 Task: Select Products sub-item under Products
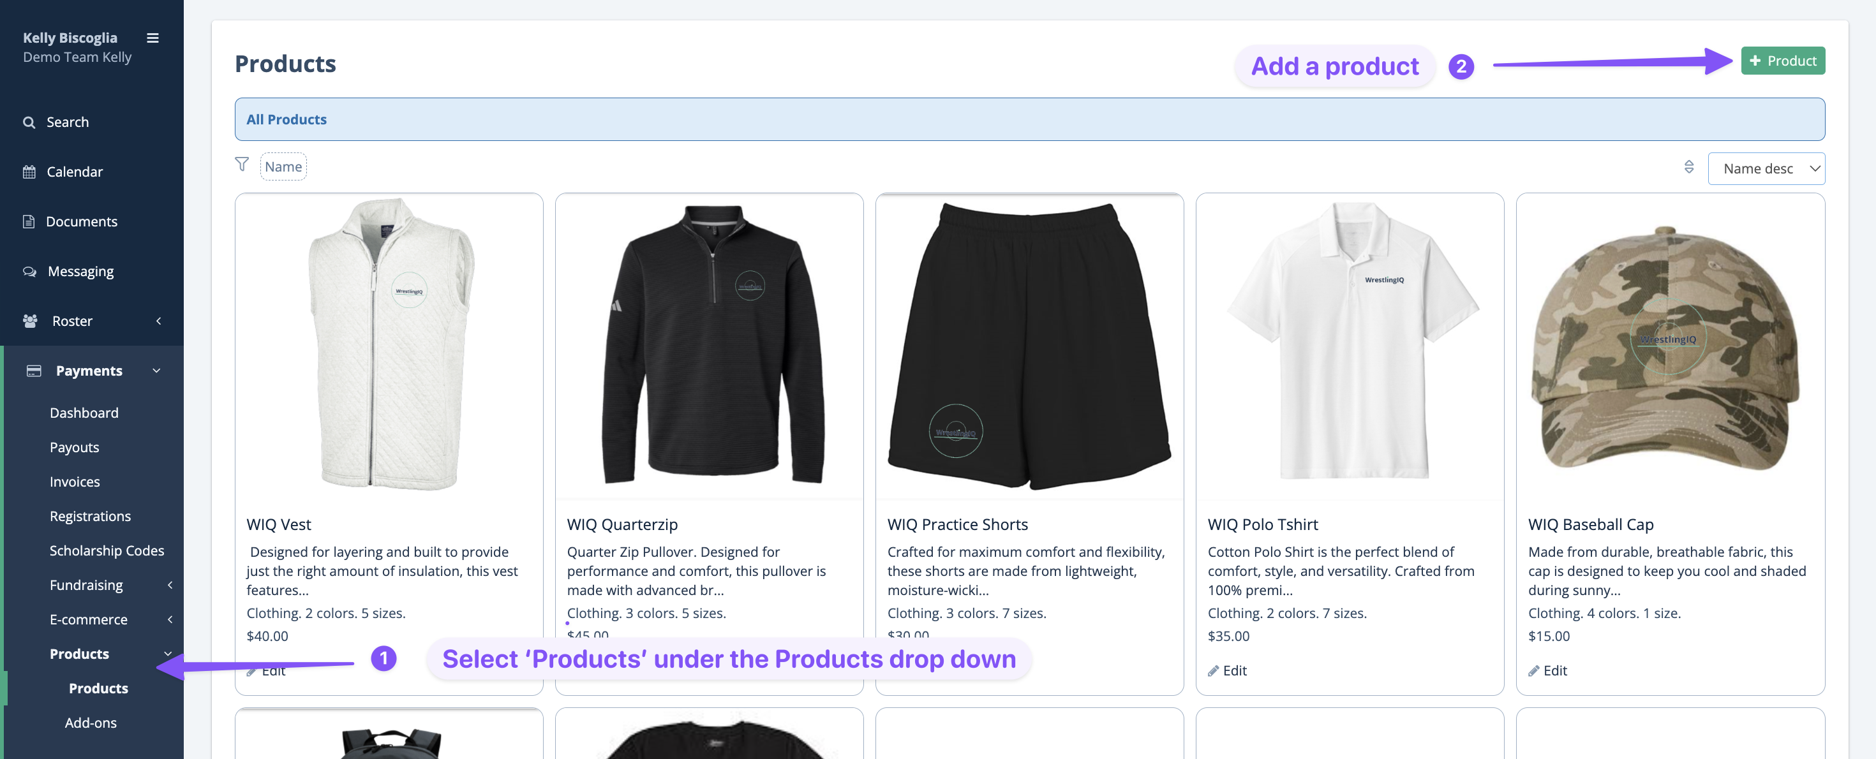[x=98, y=688]
